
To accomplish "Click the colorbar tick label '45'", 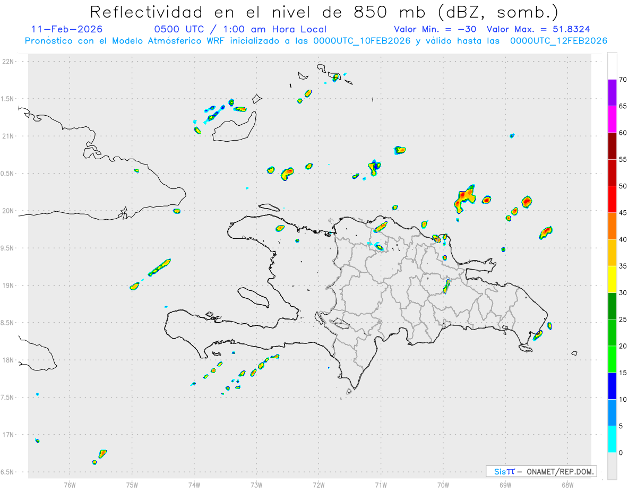I will coord(624,213).
